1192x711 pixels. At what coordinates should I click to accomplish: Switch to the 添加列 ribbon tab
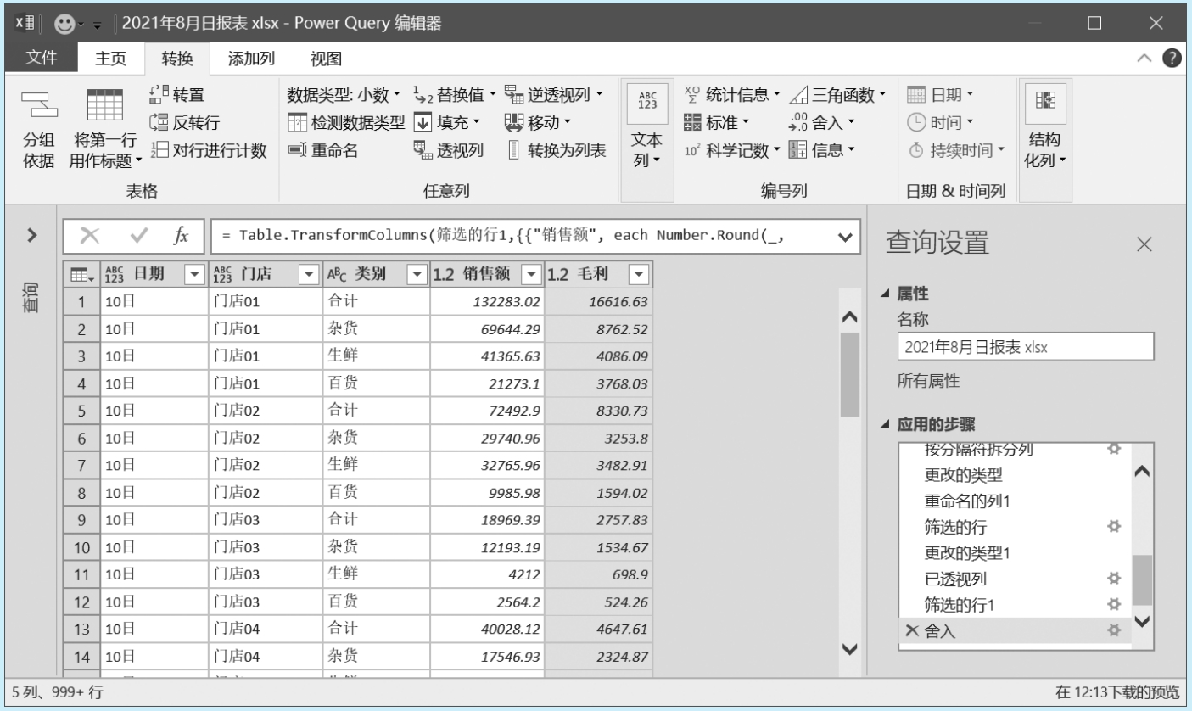251,59
